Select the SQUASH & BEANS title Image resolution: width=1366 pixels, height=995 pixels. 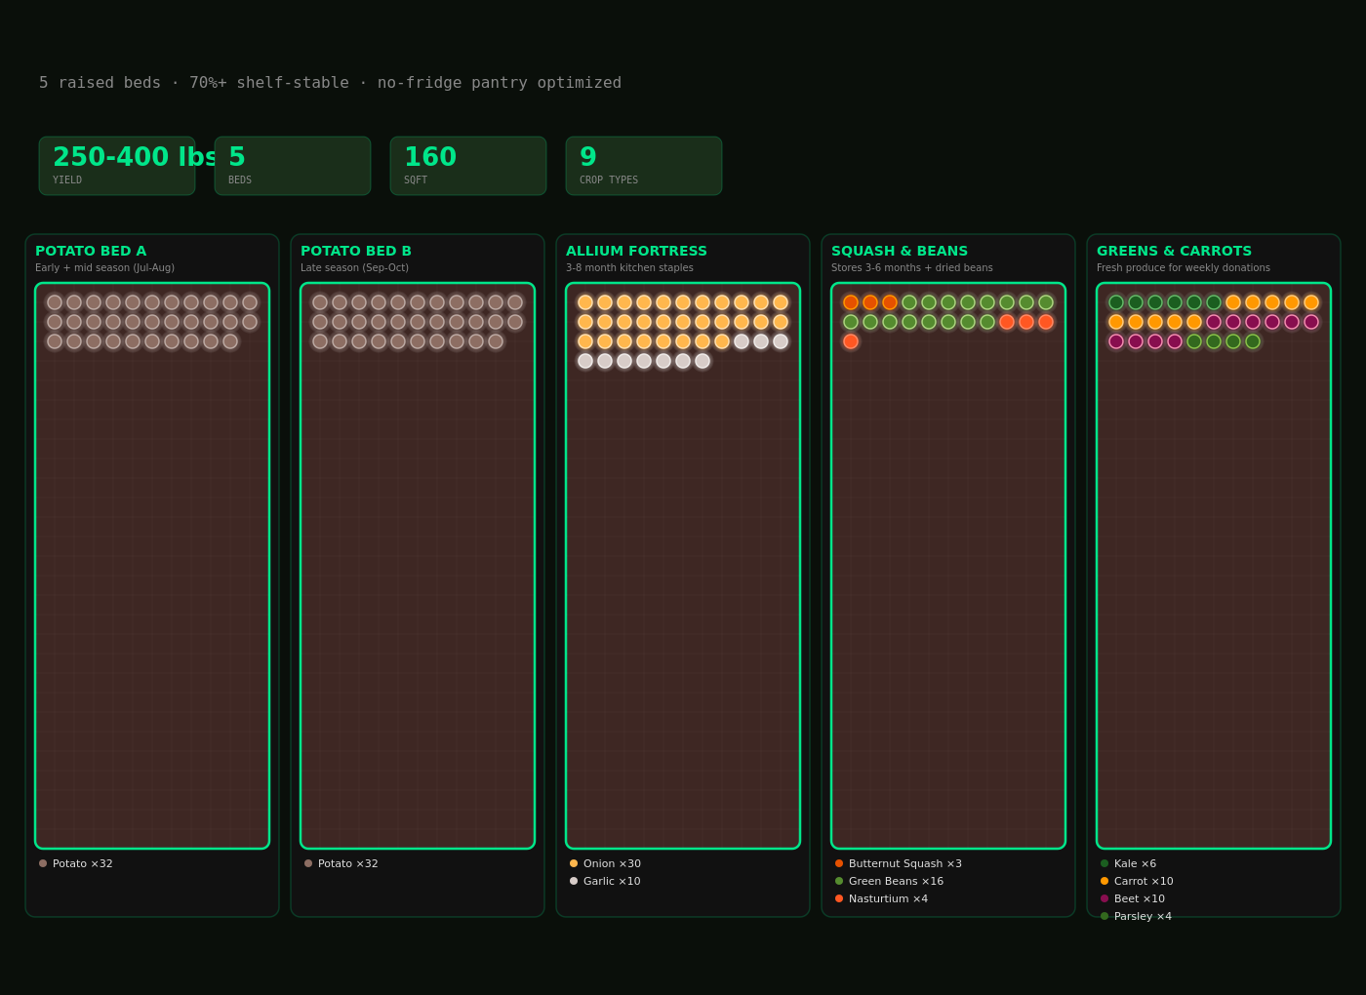pos(900,251)
